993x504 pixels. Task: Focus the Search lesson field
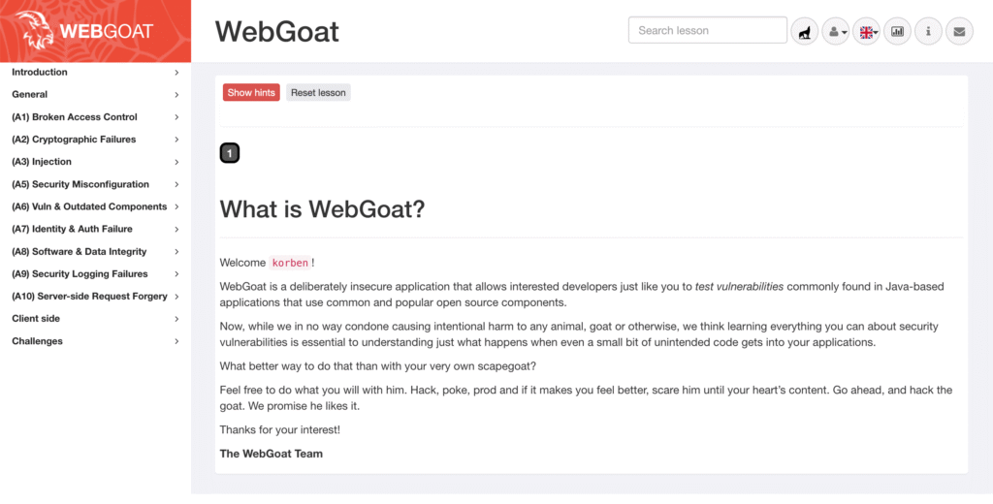point(708,30)
